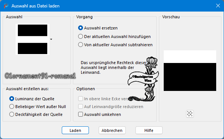The width and height of the screenshot is (224, 139).
Task: Click the 01ornament91-romana1 selection name
Action: pyautogui.click(x=40, y=76)
